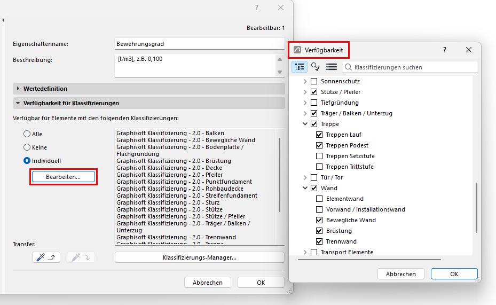The width and height of the screenshot is (496, 305).
Task: Click the help question mark in main dialog
Action: click(256, 7)
